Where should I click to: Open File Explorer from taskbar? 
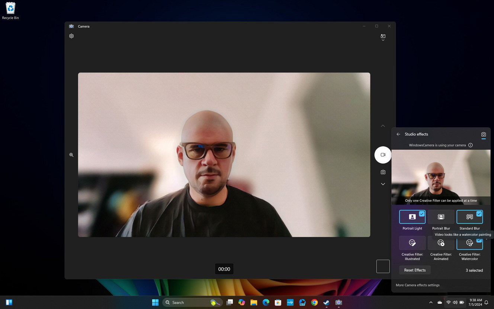[254, 302]
